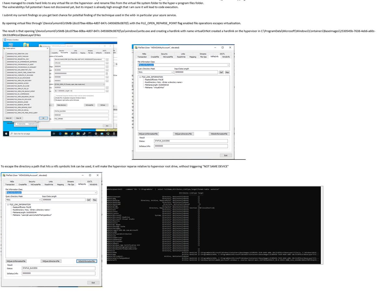Click the NtClose button
390x302 pixels.
(103, 105)
